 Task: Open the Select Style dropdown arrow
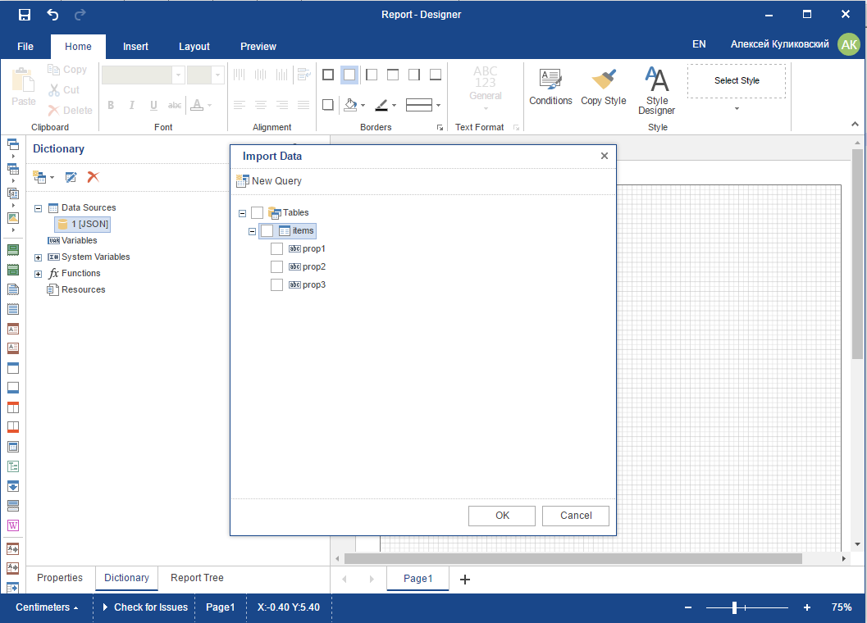tap(737, 108)
